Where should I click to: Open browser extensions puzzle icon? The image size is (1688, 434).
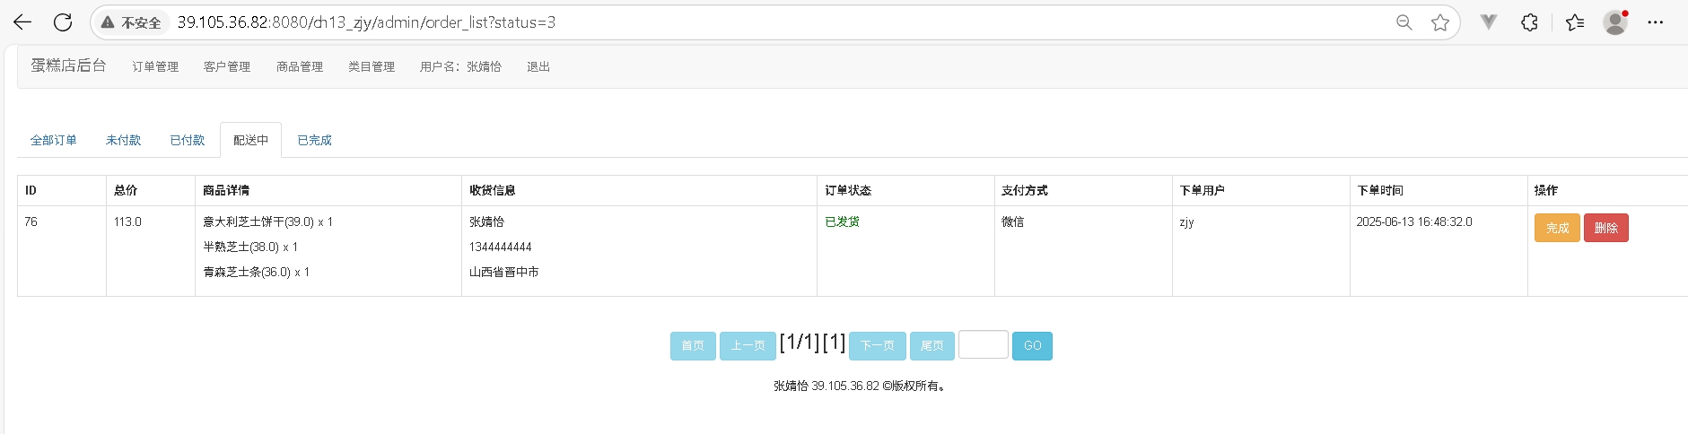(1530, 22)
